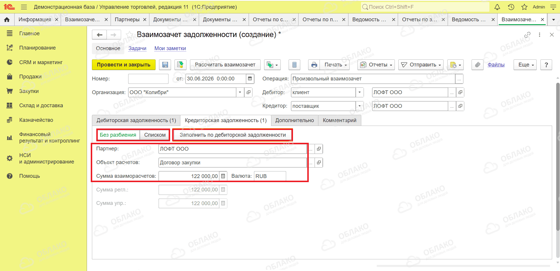Open the title bar settings lines icon
The width and height of the screenshot is (560, 271).
[553, 7]
